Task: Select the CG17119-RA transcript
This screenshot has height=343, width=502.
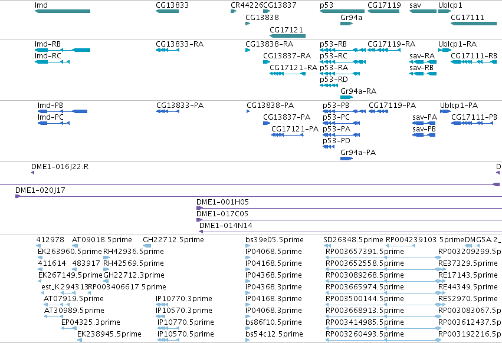Action: (383, 50)
